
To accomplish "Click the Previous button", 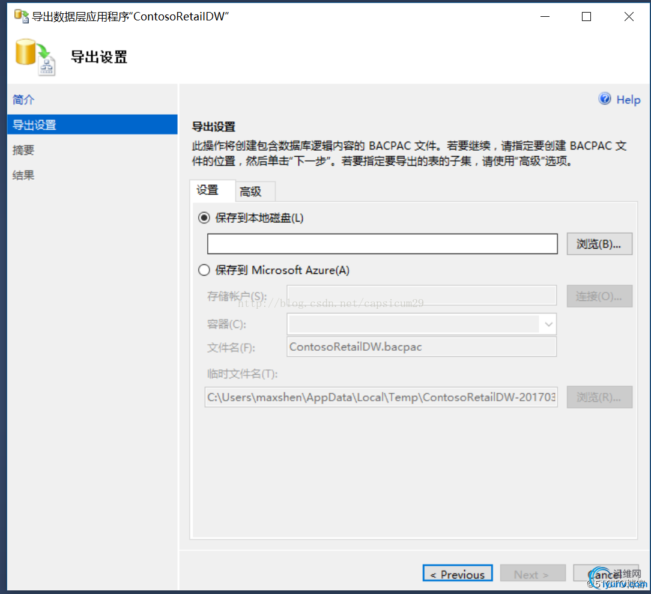I will point(458,574).
